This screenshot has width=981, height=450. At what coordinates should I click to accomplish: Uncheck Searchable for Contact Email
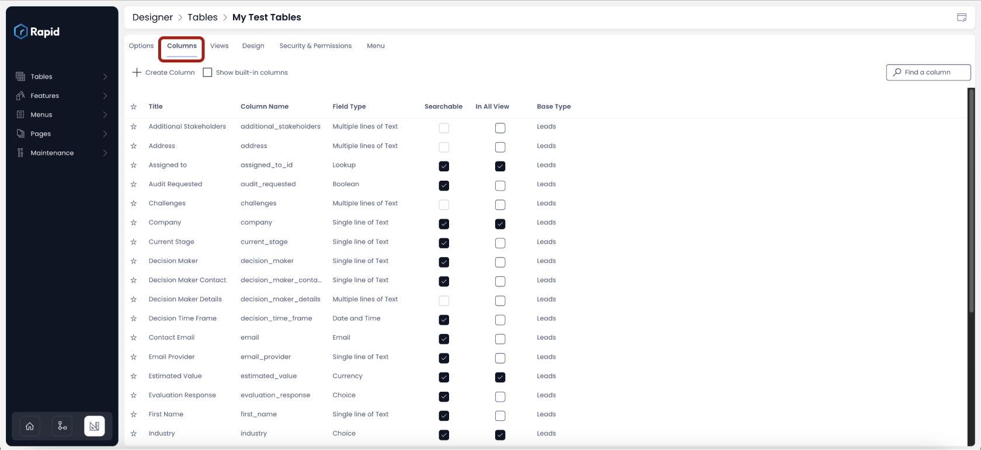pyautogui.click(x=444, y=339)
